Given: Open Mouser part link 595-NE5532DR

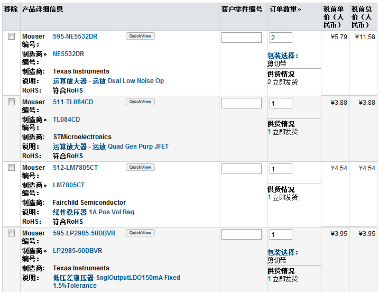Looking at the screenshot, I should click(75, 36).
